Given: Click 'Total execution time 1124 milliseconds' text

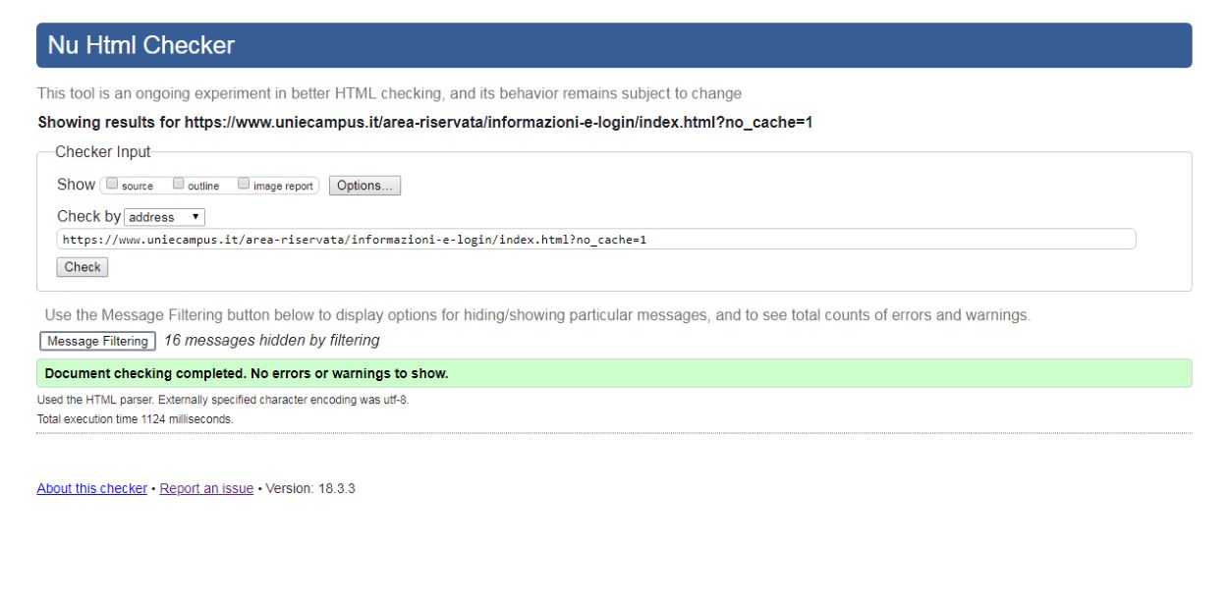Looking at the screenshot, I should (136, 418).
